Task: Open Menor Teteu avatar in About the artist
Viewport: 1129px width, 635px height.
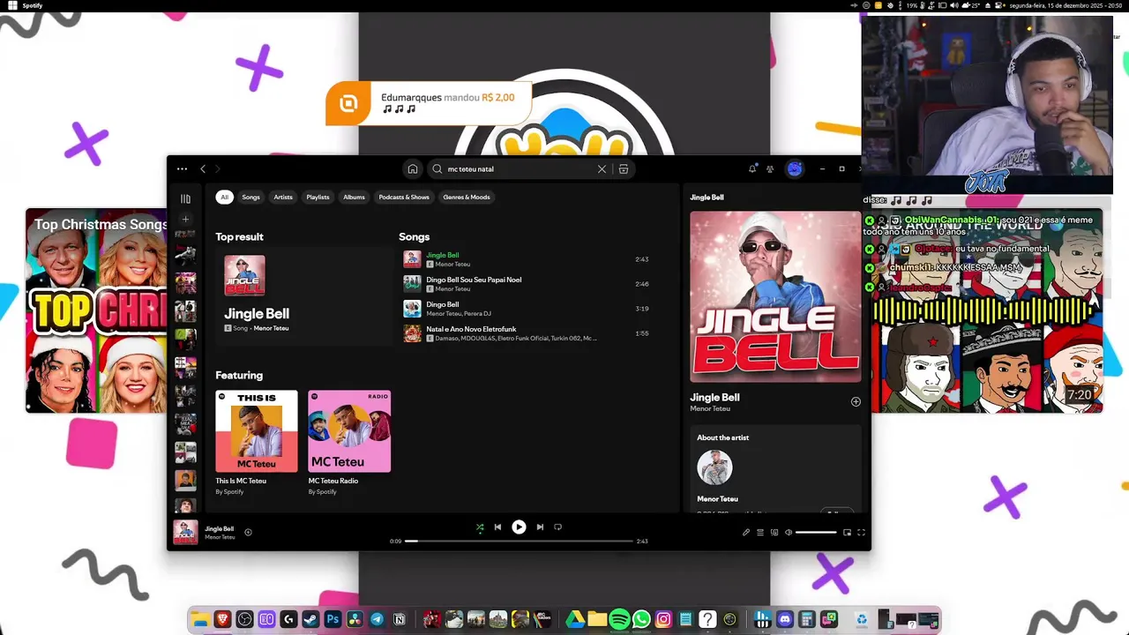Action: click(x=714, y=467)
